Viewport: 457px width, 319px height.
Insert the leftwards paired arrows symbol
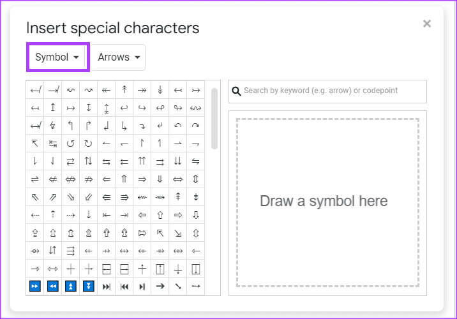tap(124, 161)
